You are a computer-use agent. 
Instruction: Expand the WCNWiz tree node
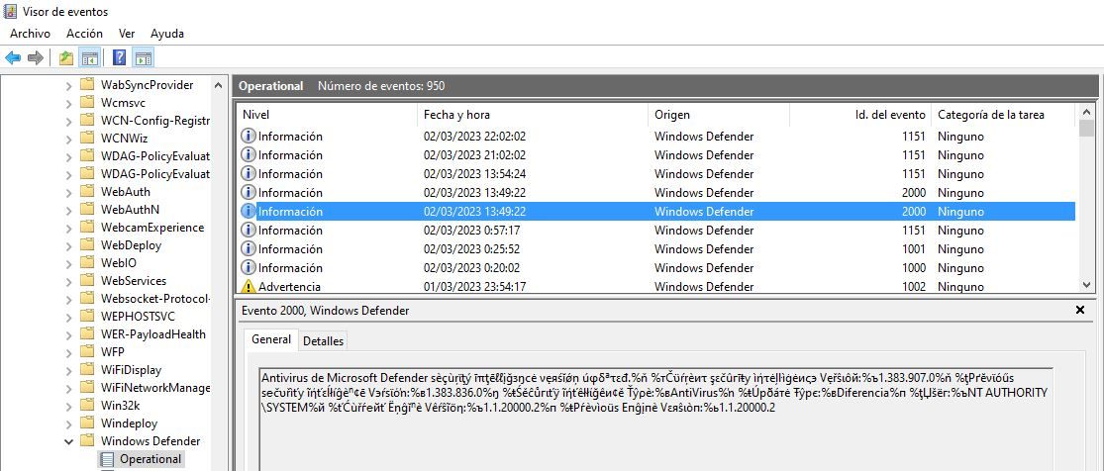(68, 139)
